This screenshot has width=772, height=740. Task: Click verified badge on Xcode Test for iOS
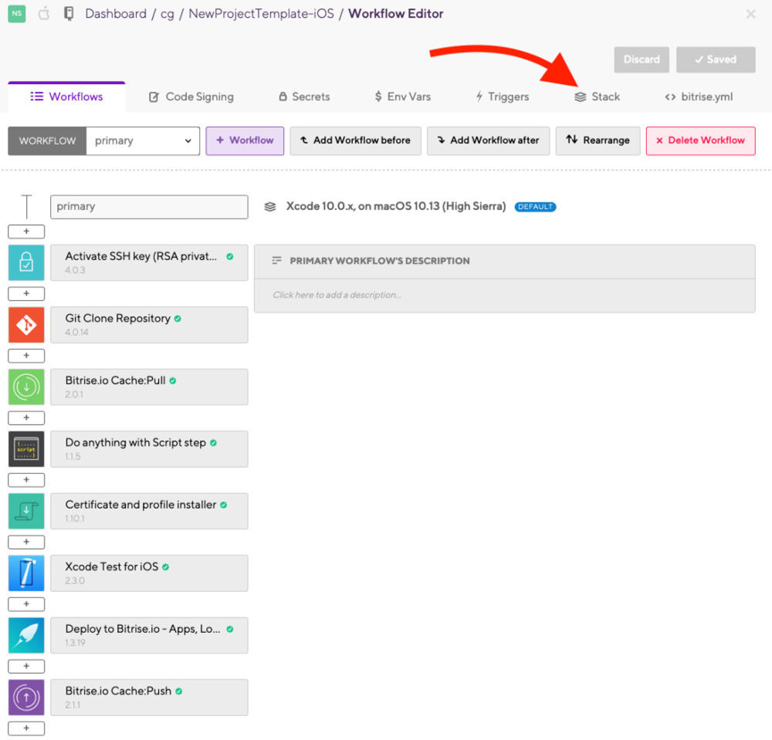(165, 567)
